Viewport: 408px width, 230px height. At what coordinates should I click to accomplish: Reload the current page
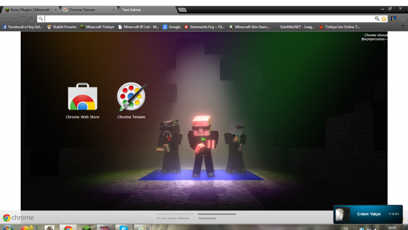click(23, 19)
